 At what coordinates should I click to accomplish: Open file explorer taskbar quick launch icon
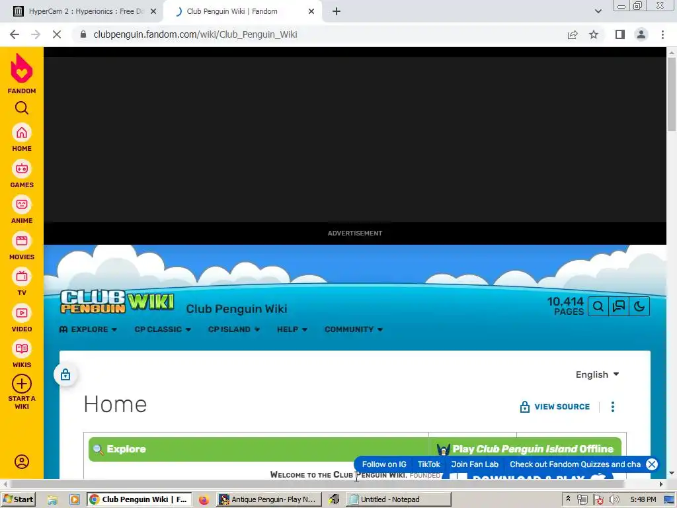53,500
